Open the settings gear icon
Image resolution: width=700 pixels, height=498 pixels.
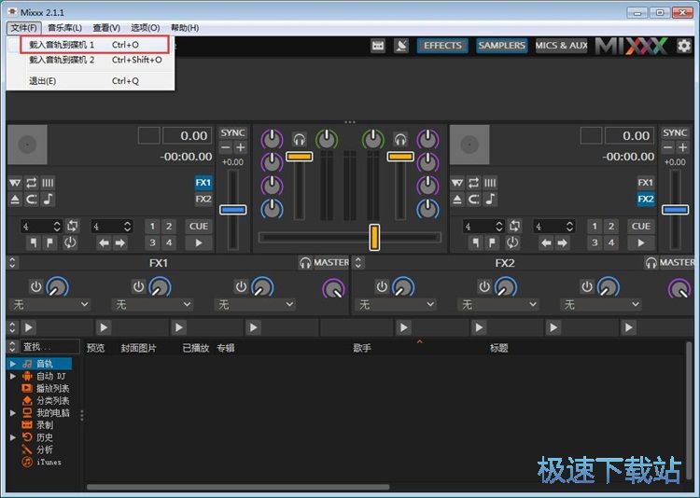684,46
